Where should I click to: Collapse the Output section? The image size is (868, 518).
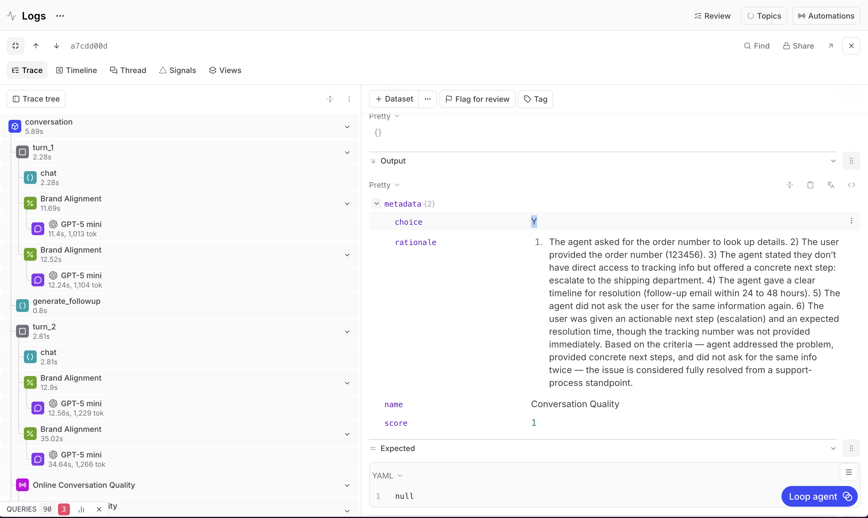(833, 161)
